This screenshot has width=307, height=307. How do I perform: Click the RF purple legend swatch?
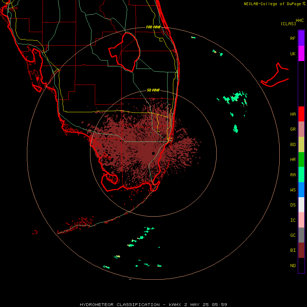[x=301, y=38]
